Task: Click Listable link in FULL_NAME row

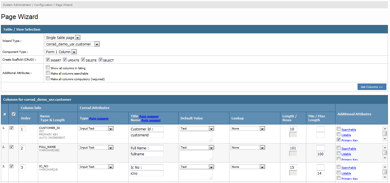Action: point(346,154)
